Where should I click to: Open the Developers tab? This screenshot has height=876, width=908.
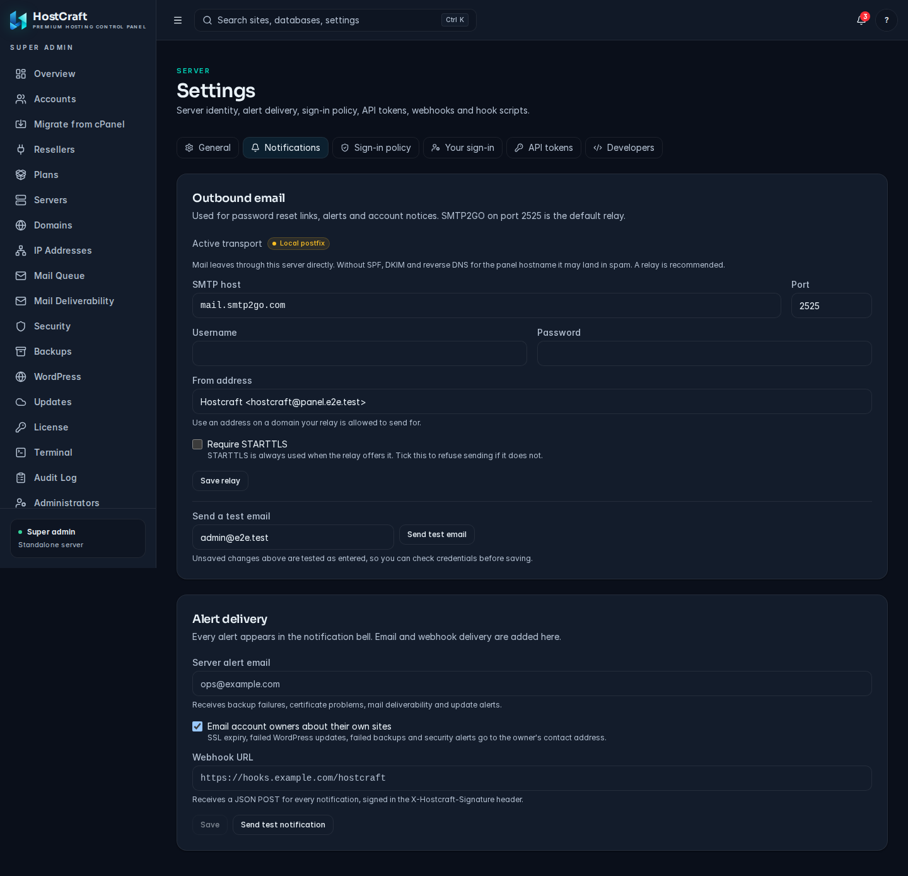pyautogui.click(x=624, y=148)
